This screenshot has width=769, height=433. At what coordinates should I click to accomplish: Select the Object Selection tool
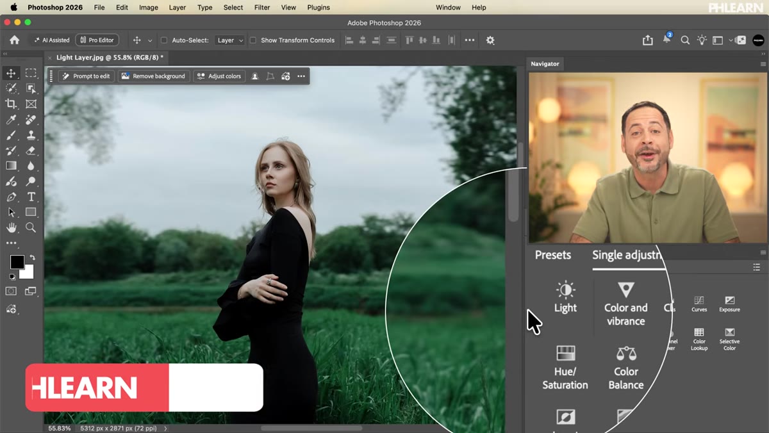click(x=31, y=88)
